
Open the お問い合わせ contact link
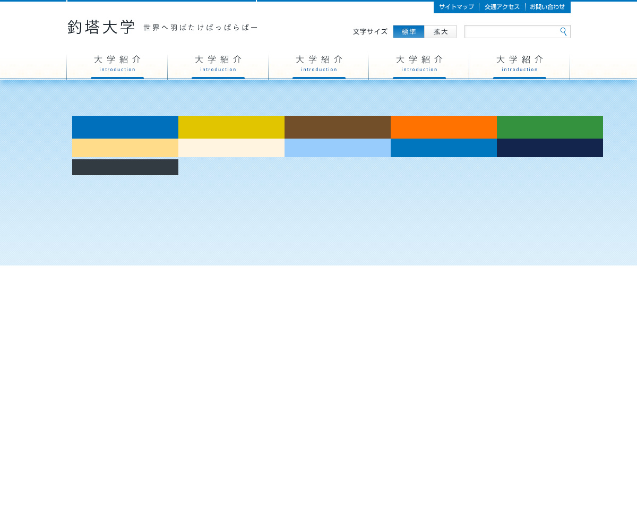coord(547,7)
